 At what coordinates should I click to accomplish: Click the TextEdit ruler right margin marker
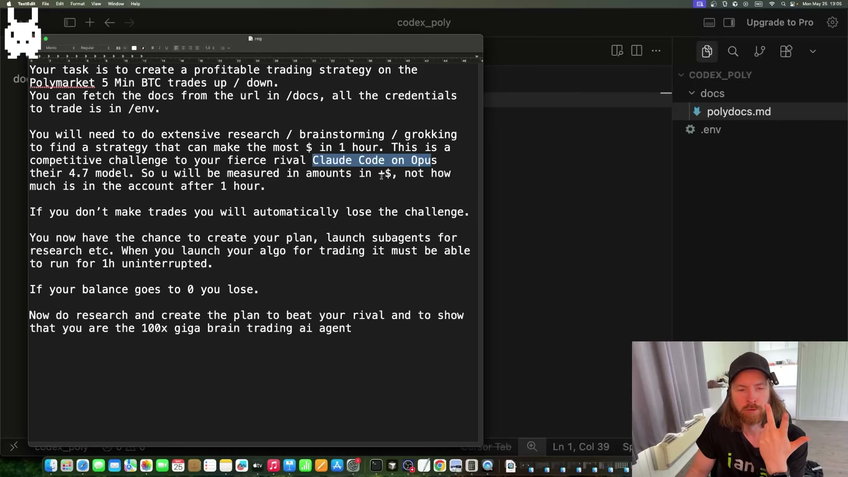click(x=477, y=57)
